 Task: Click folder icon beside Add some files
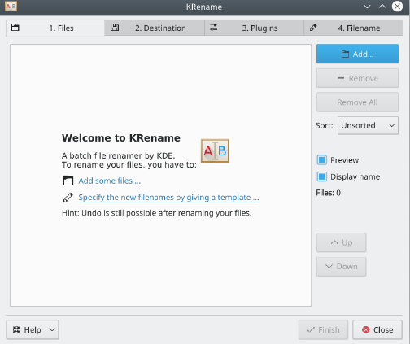coord(68,181)
